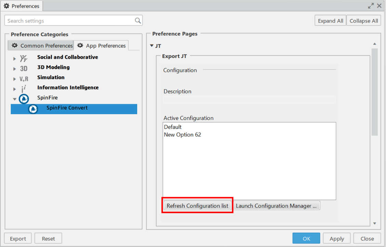Screen dimensions: 386x247
Task: Expand the Simulation tree node
Action: [14, 79]
